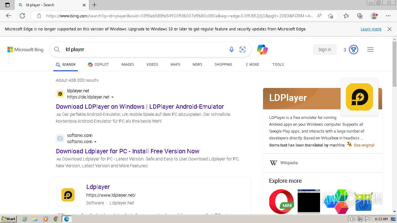The height and width of the screenshot is (223, 397).
Task: Open Internet Explorer from the taskbar
Action: click(25, 219)
